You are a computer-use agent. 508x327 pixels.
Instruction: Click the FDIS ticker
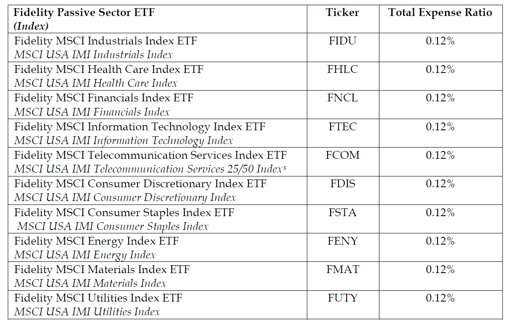click(x=342, y=184)
